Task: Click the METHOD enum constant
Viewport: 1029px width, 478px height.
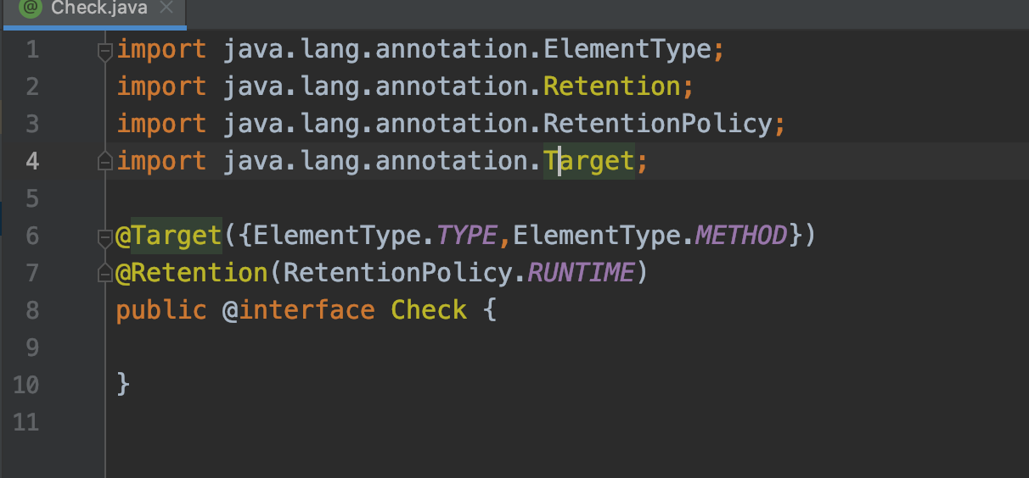Action: pos(741,236)
